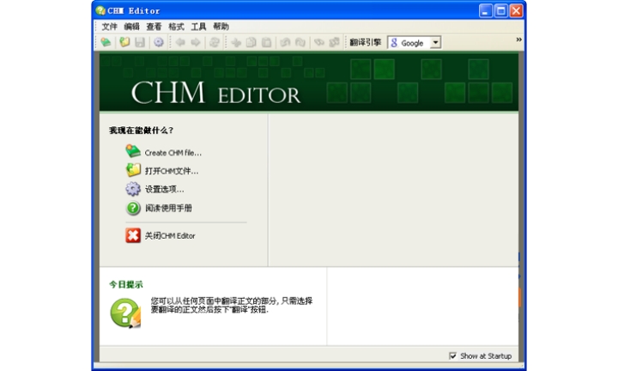Click the red X icon beside 关闭CHM Editor
This screenshot has width=618, height=371.
[x=133, y=235]
